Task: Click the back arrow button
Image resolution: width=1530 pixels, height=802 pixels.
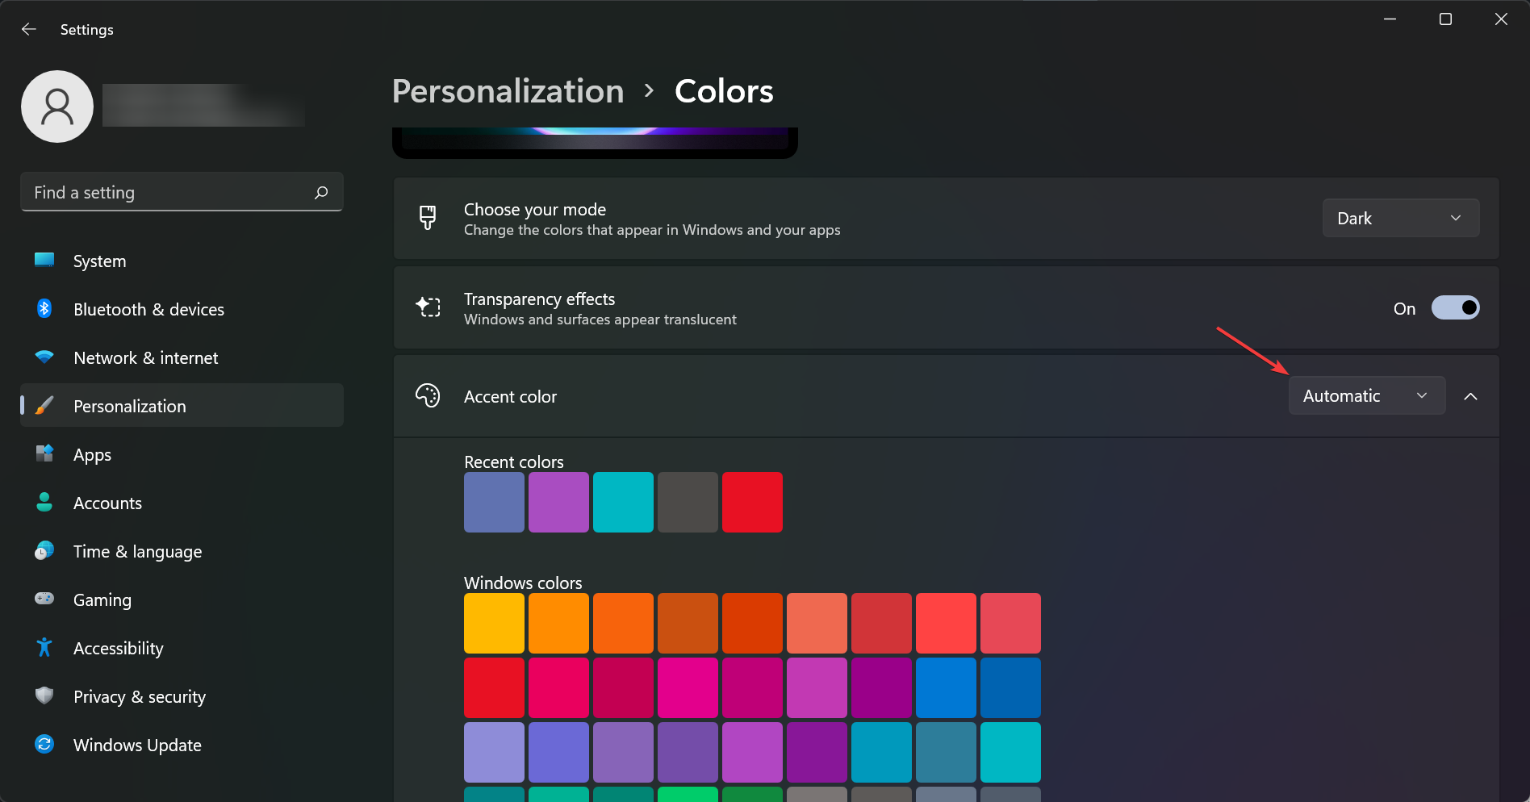Action: [x=29, y=29]
